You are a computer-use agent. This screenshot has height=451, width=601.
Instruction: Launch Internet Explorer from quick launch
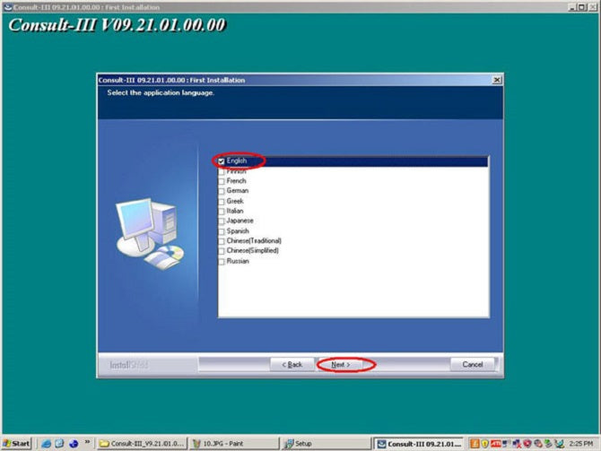point(46,444)
